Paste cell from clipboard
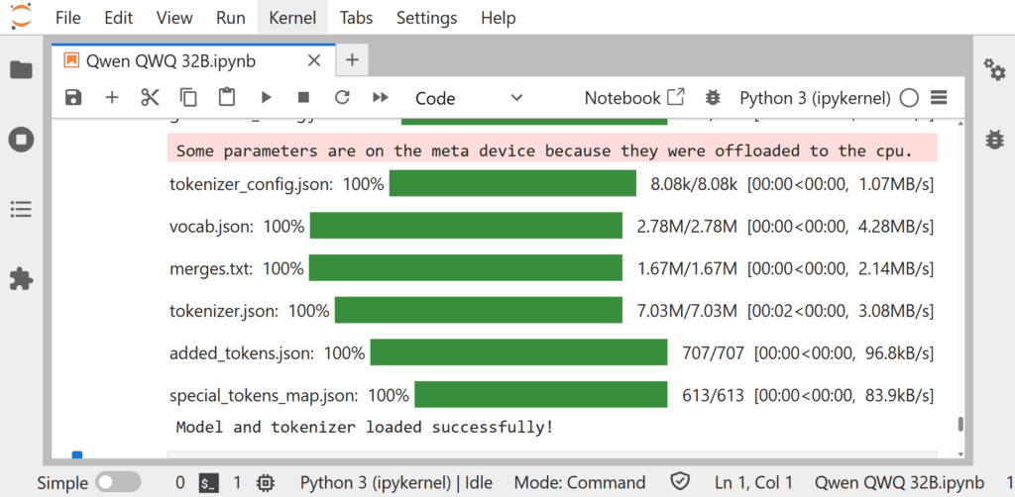 227,97
